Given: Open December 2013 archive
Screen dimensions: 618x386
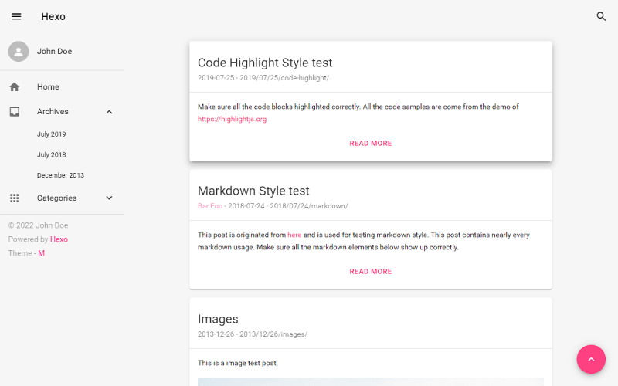Looking at the screenshot, I should pyautogui.click(x=60, y=175).
